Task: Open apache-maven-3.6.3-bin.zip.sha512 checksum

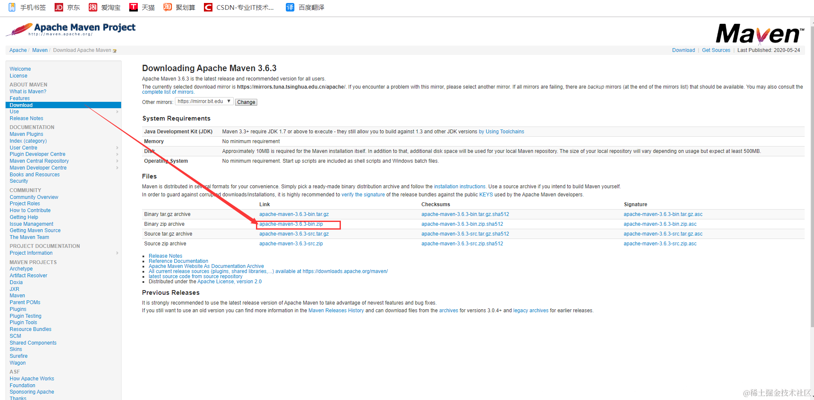Action: 462,224
